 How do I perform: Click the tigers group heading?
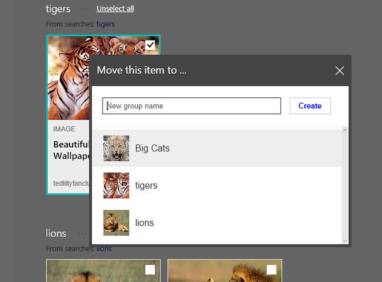58,9
